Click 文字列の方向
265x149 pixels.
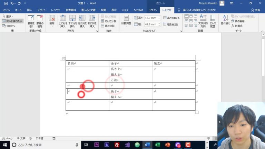tap(203, 21)
